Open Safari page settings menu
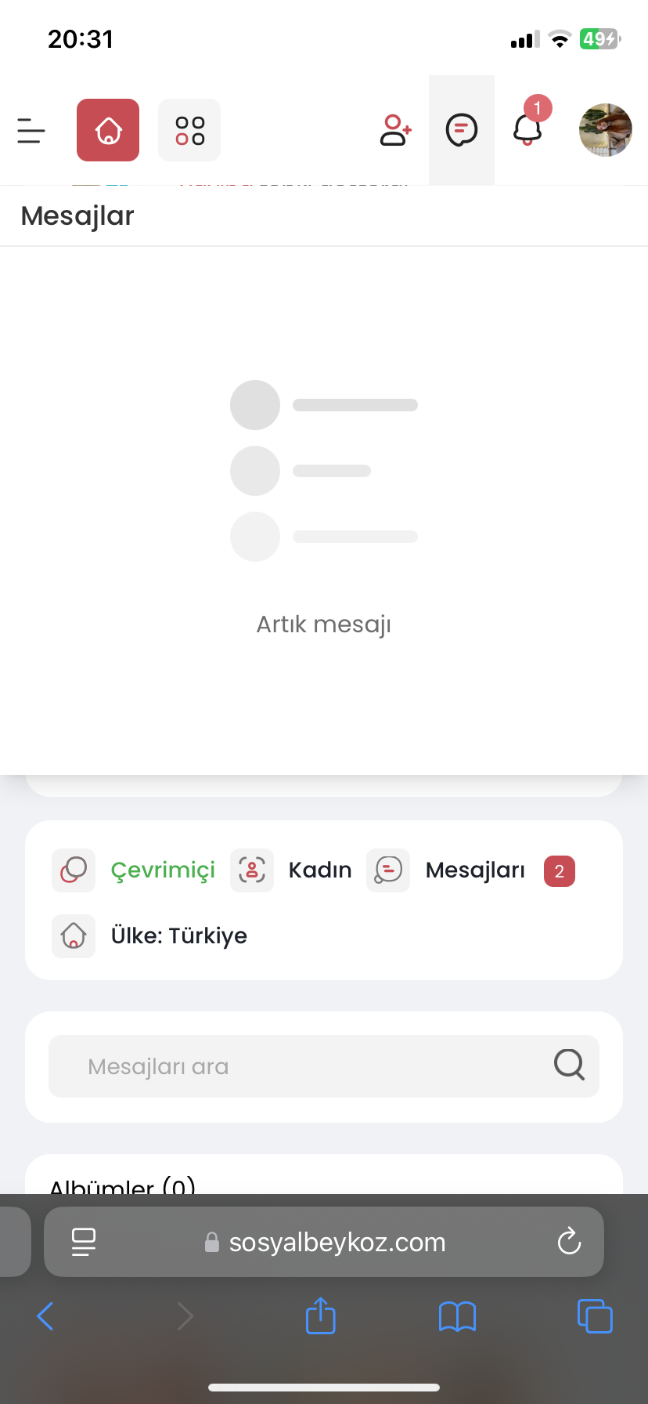This screenshot has height=1404, width=648. tap(84, 1242)
